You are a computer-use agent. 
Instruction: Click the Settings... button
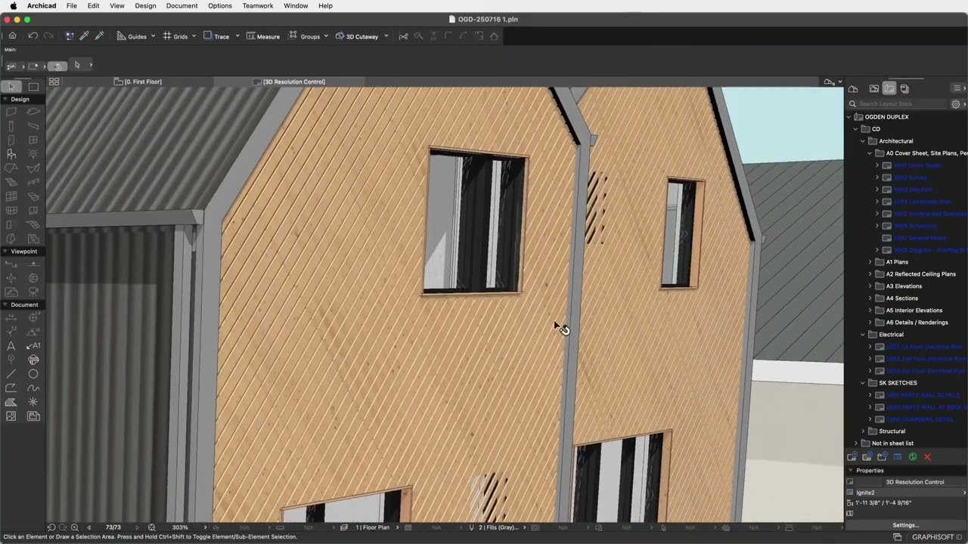coord(905,525)
